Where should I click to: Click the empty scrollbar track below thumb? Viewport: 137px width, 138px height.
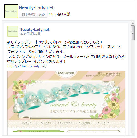[x=133, y=86]
